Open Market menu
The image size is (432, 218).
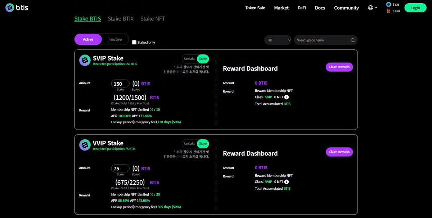pyautogui.click(x=282, y=8)
